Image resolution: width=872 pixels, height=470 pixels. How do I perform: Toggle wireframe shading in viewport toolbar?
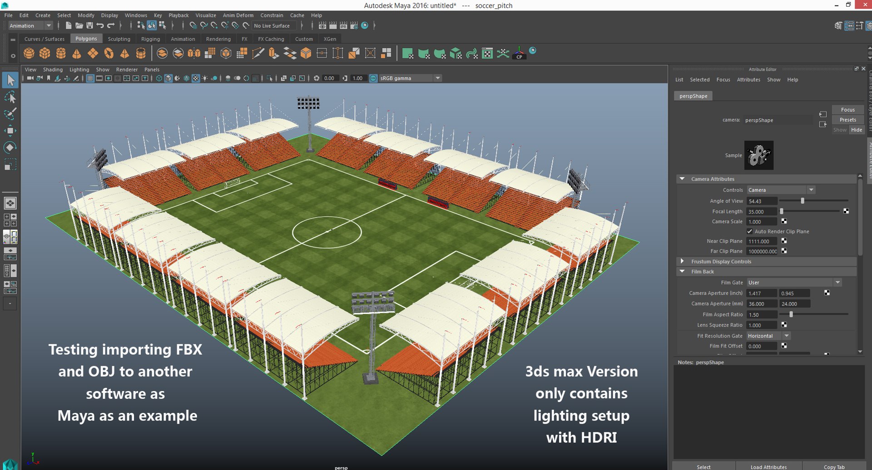159,78
